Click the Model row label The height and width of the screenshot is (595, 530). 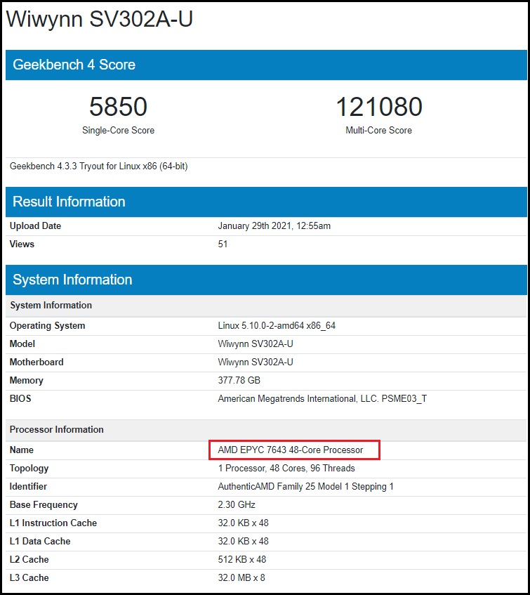tap(22, 344)
